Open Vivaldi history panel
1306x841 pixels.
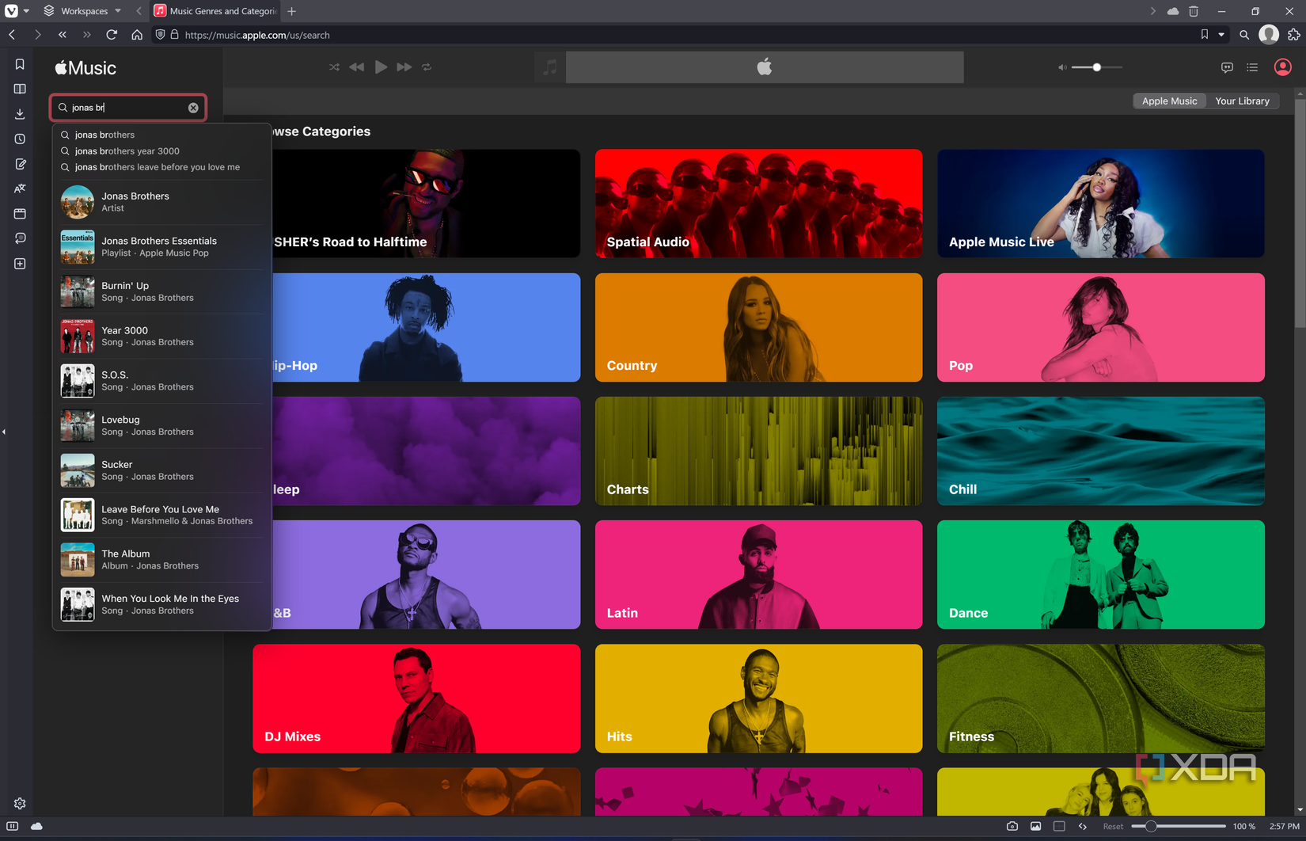pos(20,139)
